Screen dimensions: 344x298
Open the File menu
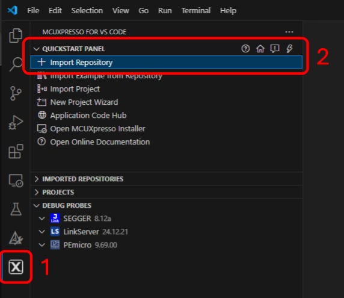(33, 11)
